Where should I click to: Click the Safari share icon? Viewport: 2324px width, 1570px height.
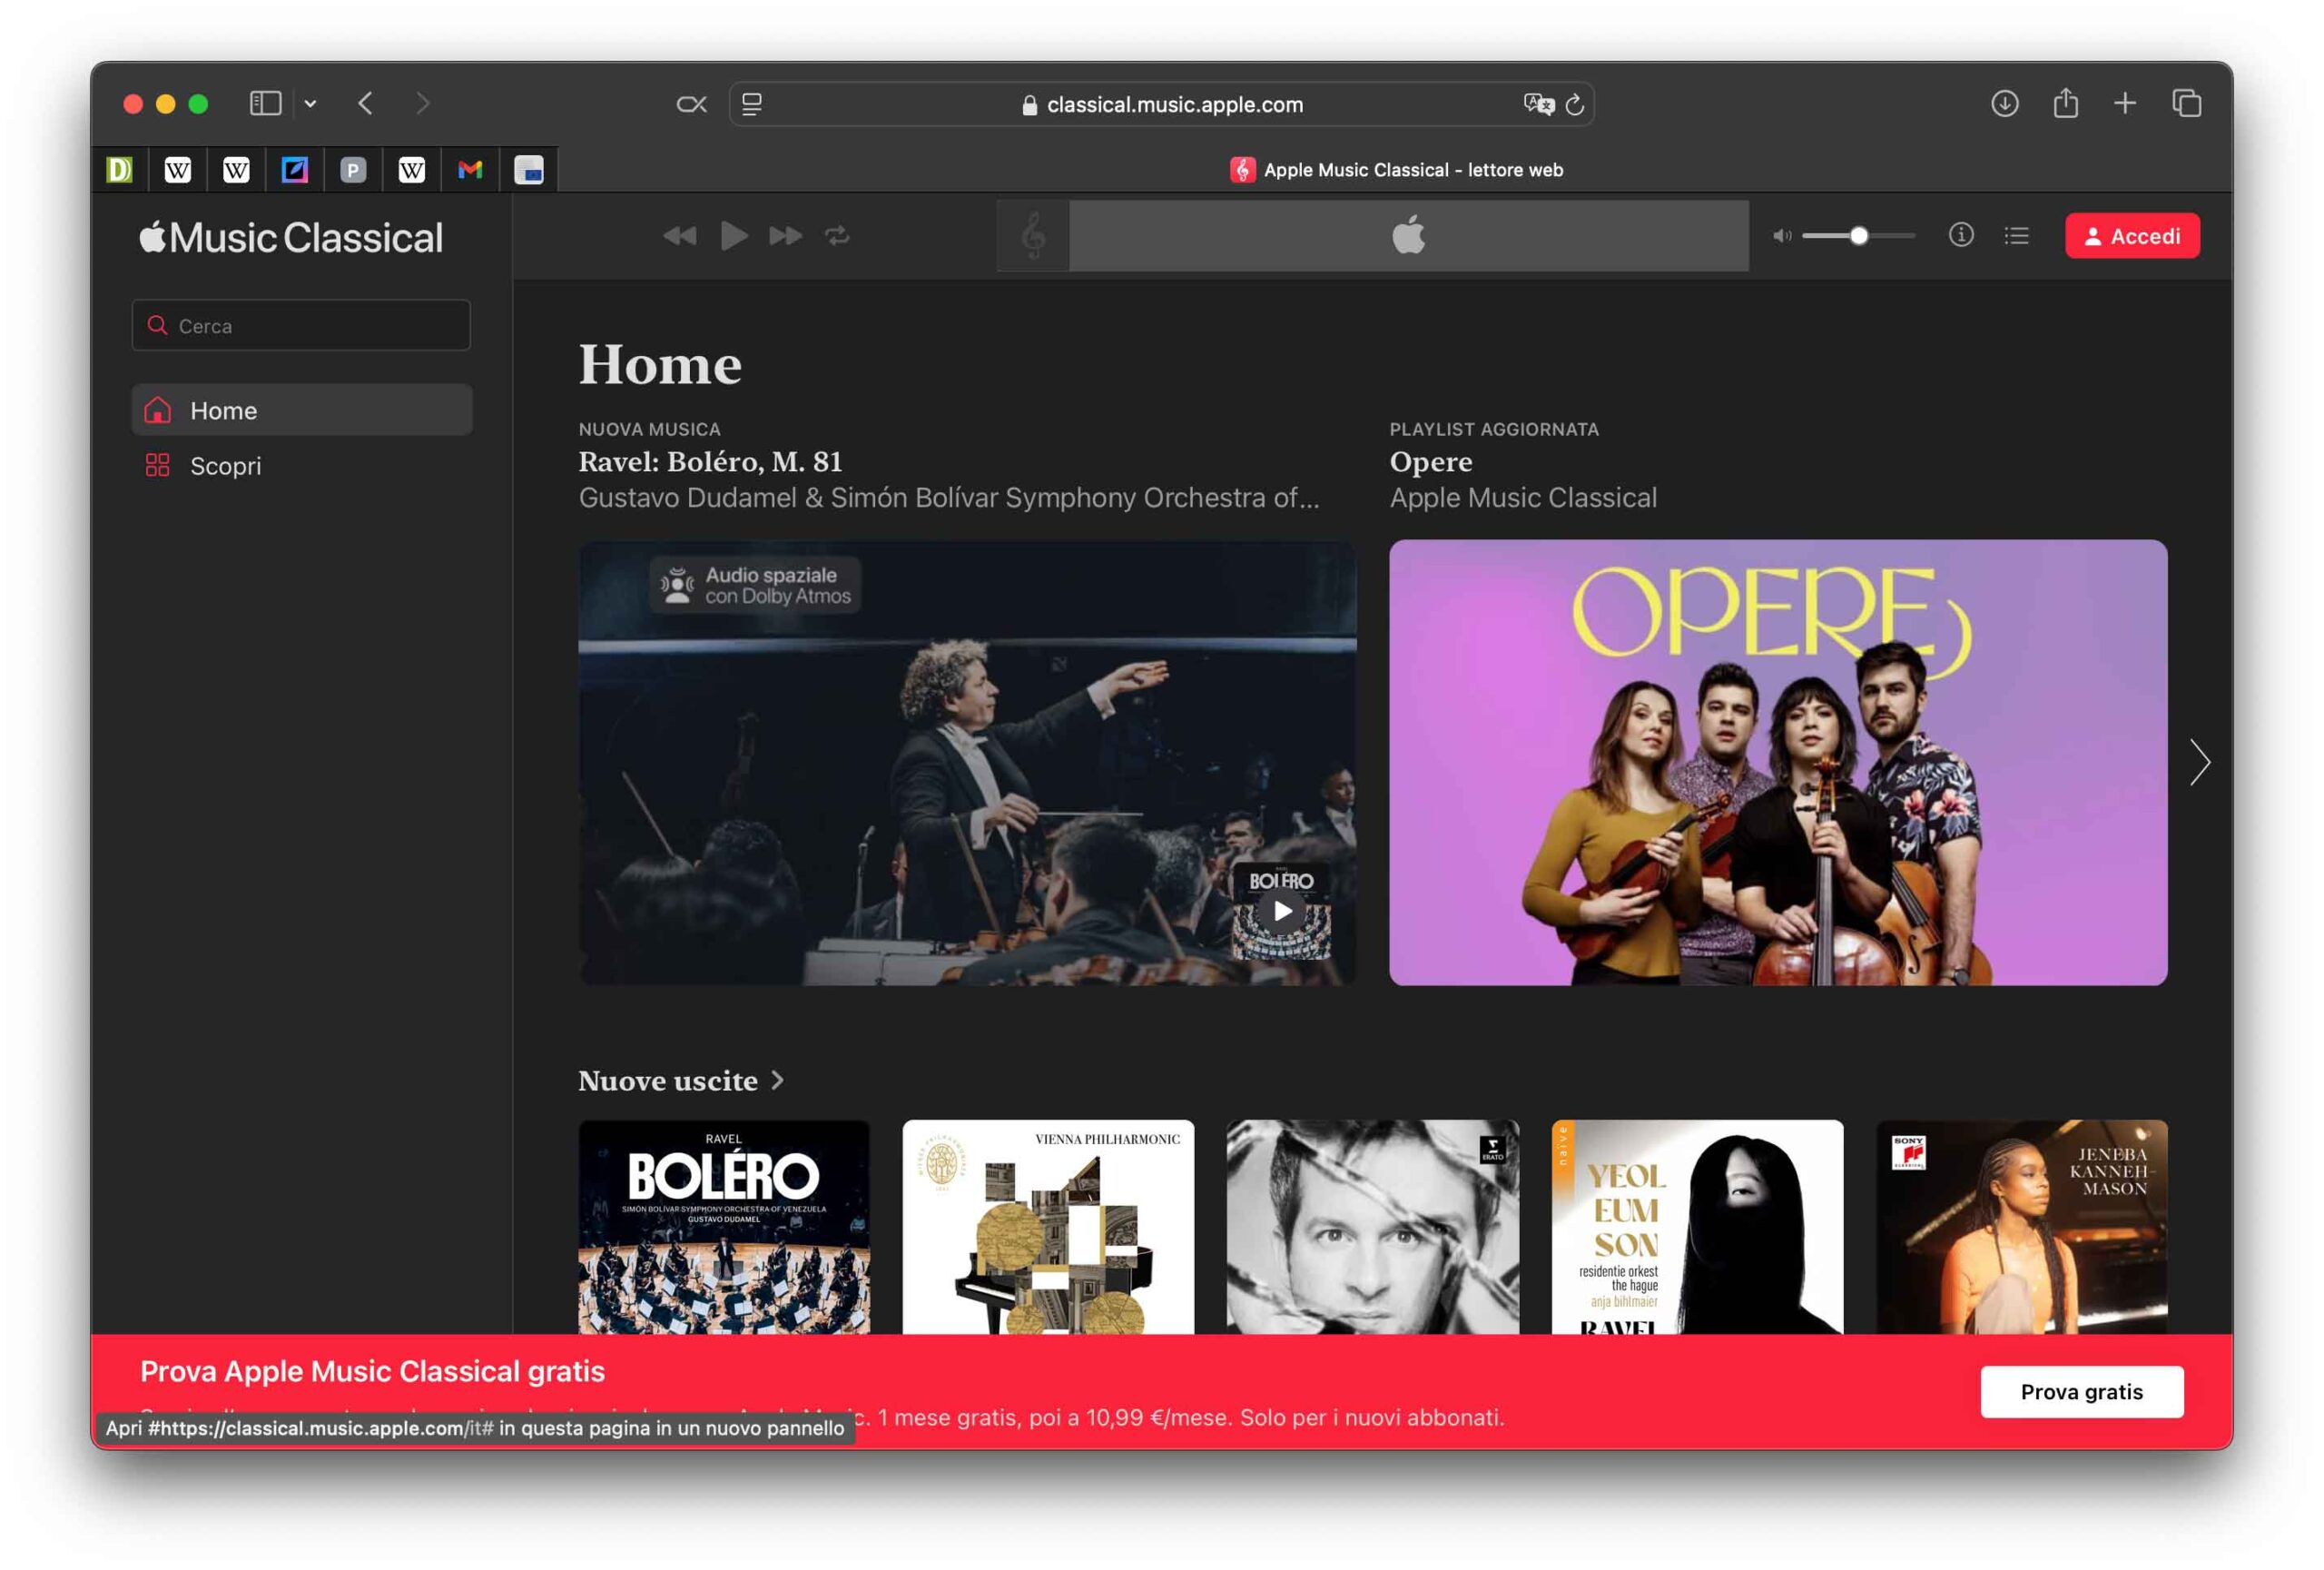coord(2065,104)
